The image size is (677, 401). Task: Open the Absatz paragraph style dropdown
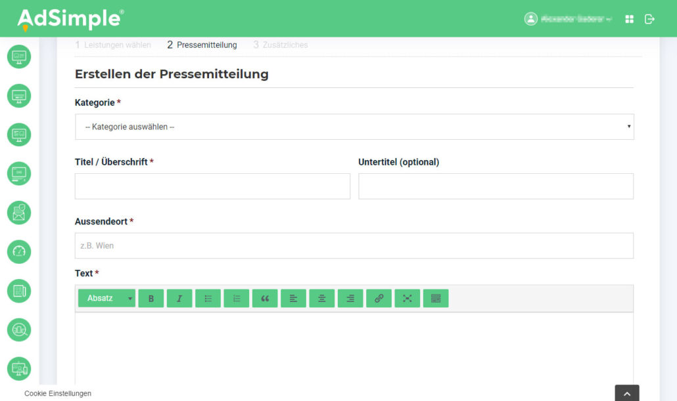(x=106, y=298)
